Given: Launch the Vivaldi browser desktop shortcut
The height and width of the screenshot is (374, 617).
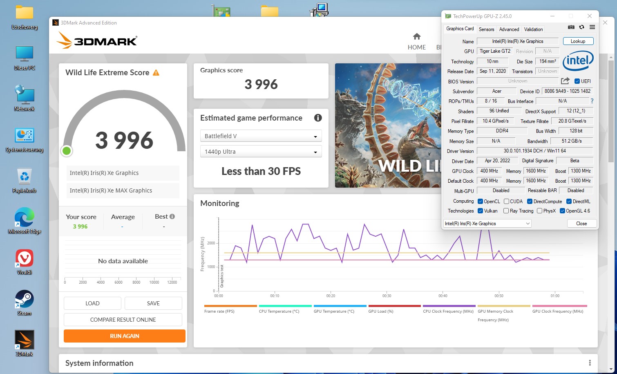Looking at the screenshot, I should click(25, 262).
